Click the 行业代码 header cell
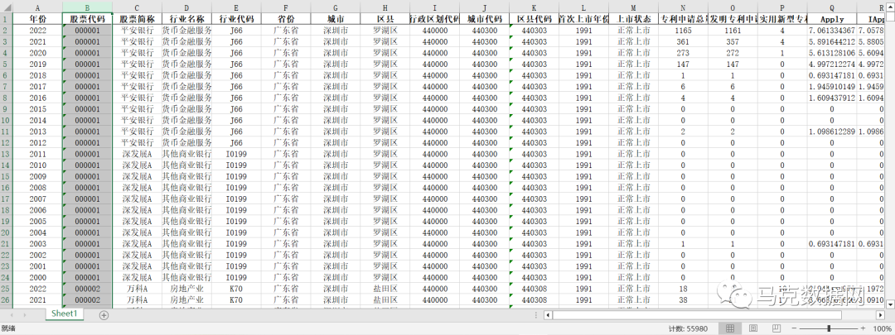Image resolution: width=895 pixels, height=335 pixels. pos(236,18)
